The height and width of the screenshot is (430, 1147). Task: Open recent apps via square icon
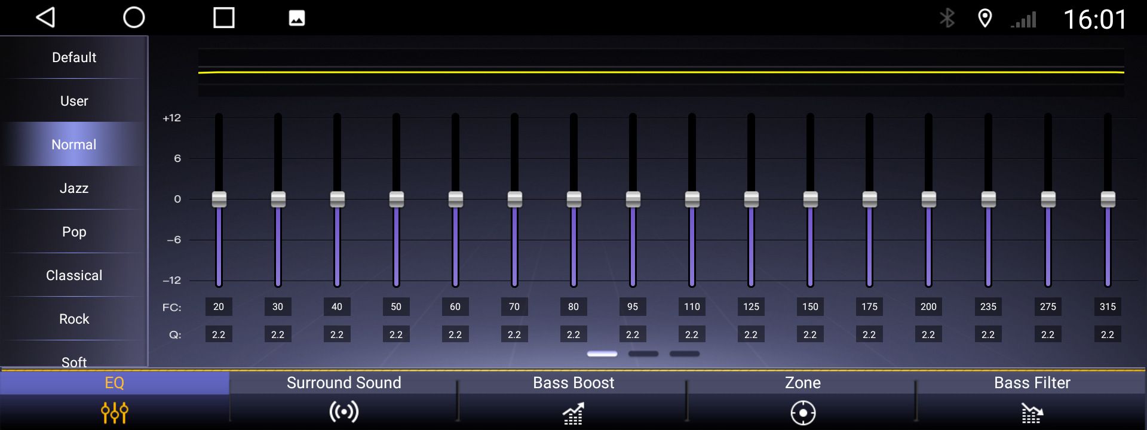[224, 18]
